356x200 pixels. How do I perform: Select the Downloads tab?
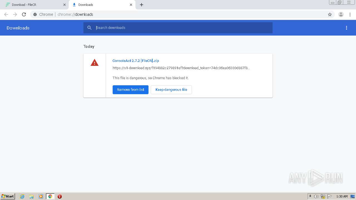(x=102, y=5)
